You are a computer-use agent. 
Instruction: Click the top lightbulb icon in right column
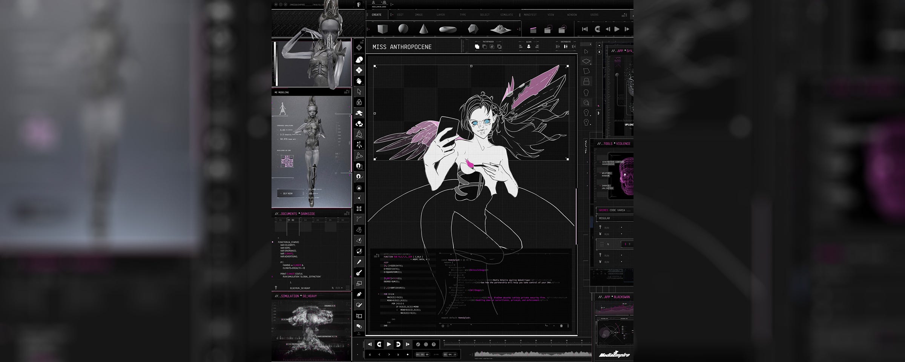pyautogui.click(x=586, y=92)
